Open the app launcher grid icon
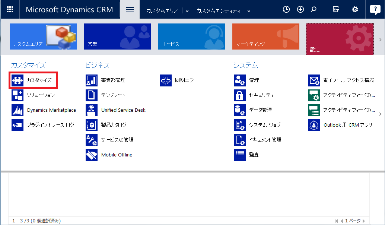The image size is (385, 225). click(10, 9)
